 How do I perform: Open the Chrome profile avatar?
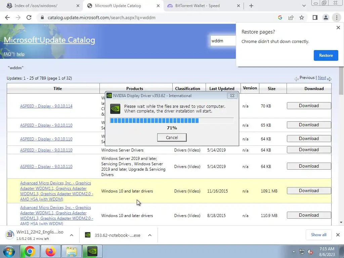326,17
